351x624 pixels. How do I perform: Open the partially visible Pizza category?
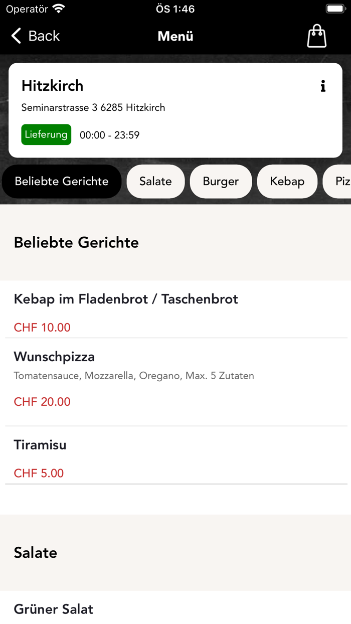[343, 181]
